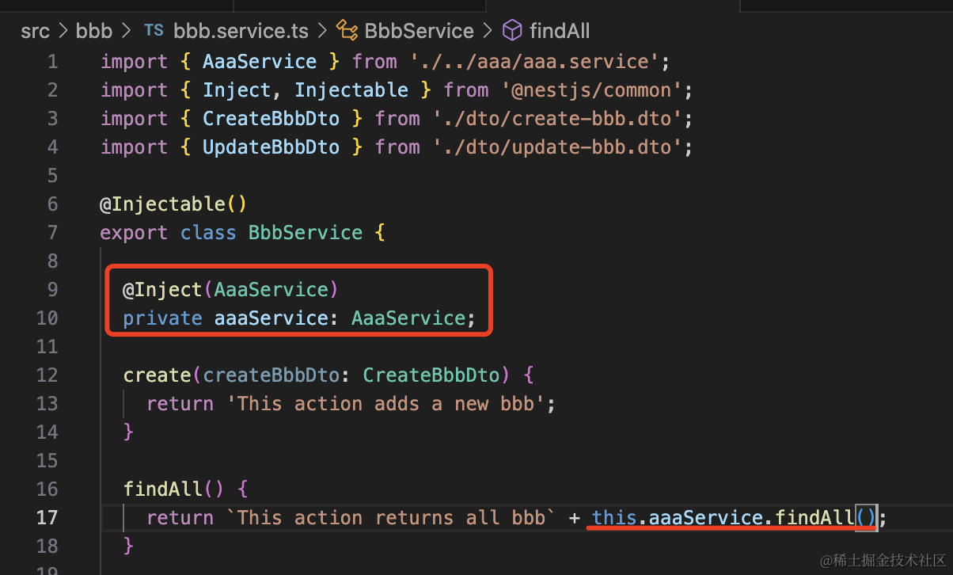Click the BbbService class name on line 7
The height and width of the screenshot is (575, 953).
coord(306,233)
